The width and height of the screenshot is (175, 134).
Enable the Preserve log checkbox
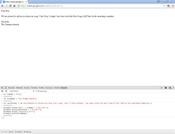point(36,91)
